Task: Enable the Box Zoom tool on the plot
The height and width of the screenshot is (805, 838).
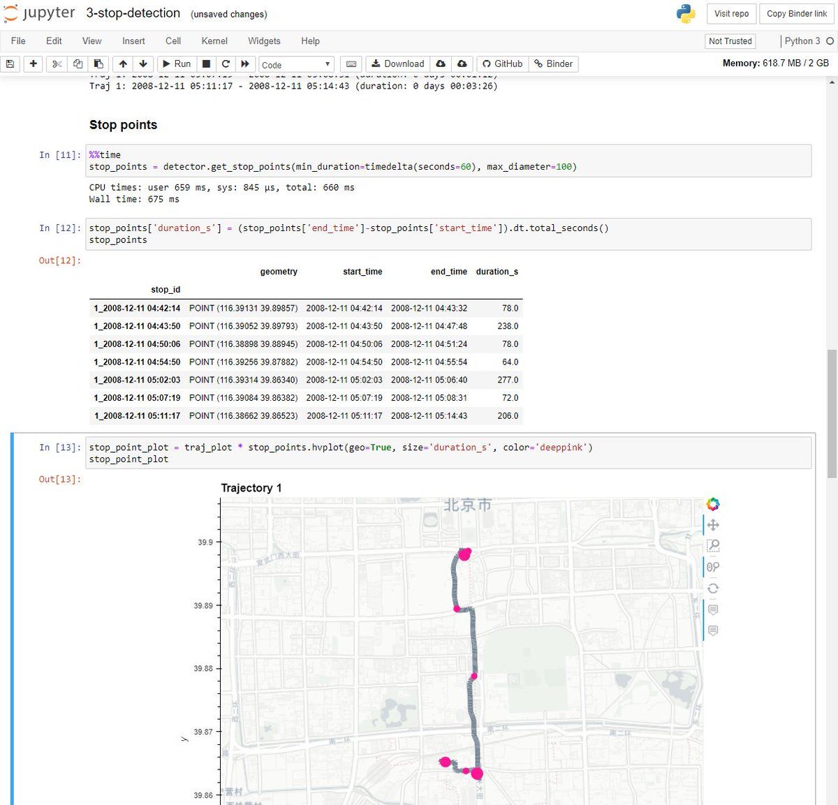Action: click(713, 545)
